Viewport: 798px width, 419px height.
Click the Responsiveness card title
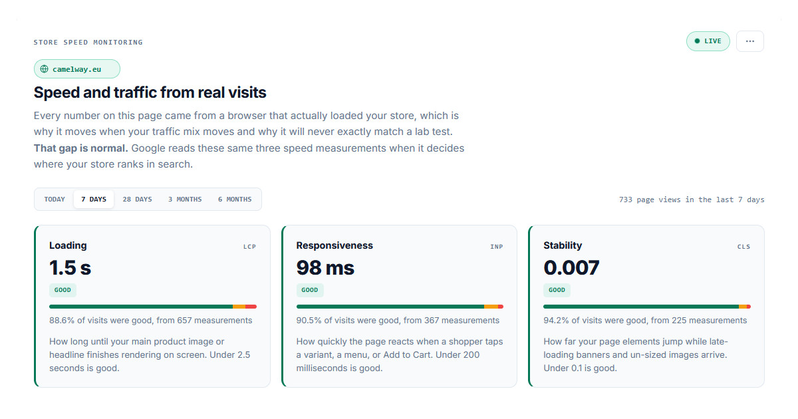point(334,245)
